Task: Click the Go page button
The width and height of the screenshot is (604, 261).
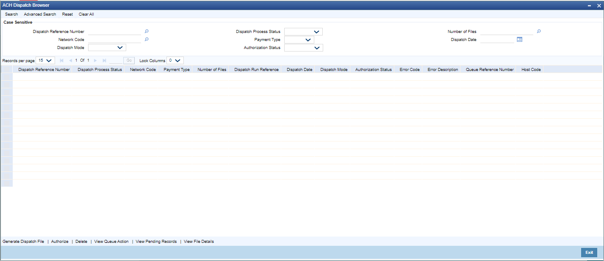Action: pyautogui.click(x=129, y=60)
